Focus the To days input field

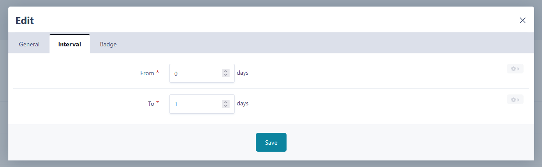tap(202, 104)
